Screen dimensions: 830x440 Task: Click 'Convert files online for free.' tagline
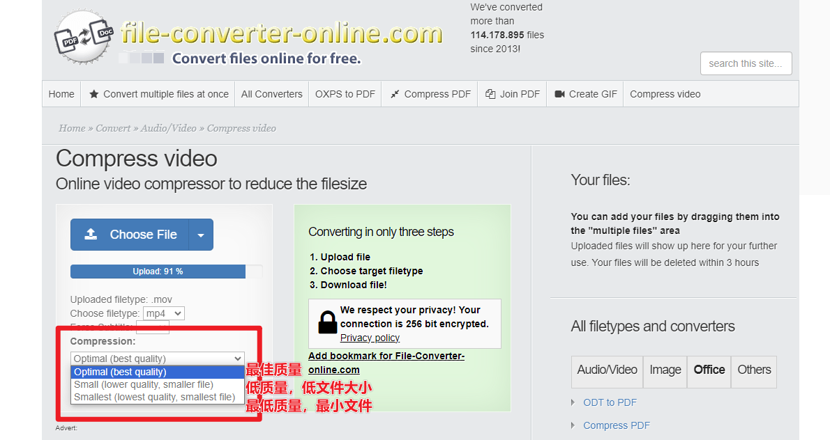(x=266, y=58)
